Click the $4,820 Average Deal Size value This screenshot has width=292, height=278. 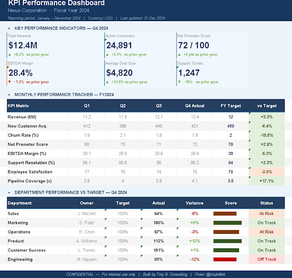[x=119, y=73]
